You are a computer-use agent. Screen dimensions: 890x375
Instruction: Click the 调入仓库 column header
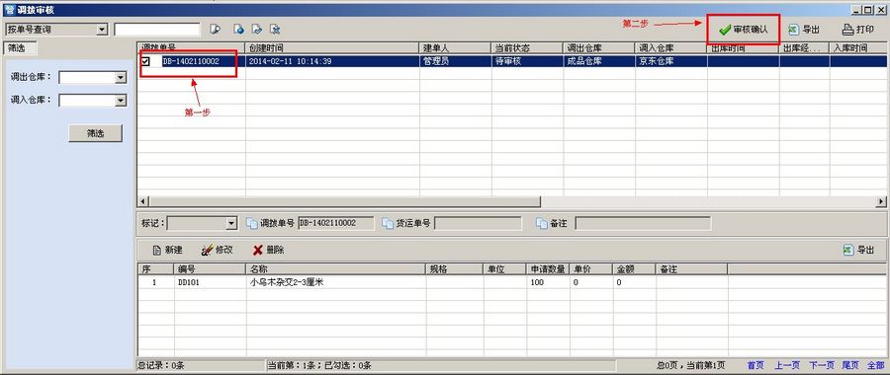(670, 48)
